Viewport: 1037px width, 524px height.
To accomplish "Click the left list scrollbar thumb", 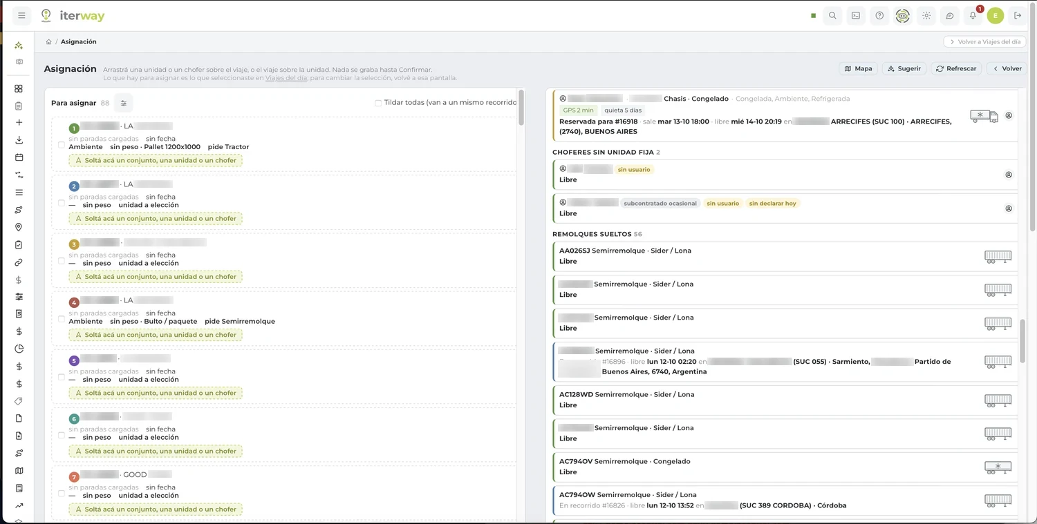I will (x=521, y=107).
